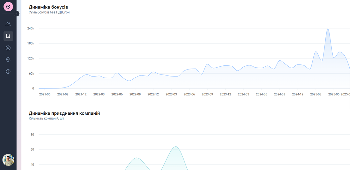
Task: Click the 'Кількість компаній, шт' subtitle
Action: point(46,118)
